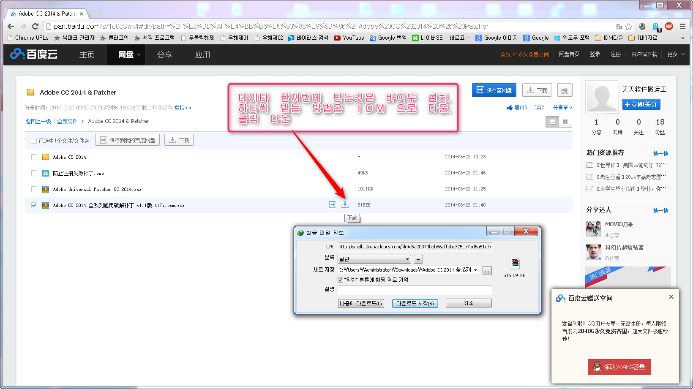The image size is (693, 389).
Task: Open the save path dropdown in IDM dialog
Action: 475,270
